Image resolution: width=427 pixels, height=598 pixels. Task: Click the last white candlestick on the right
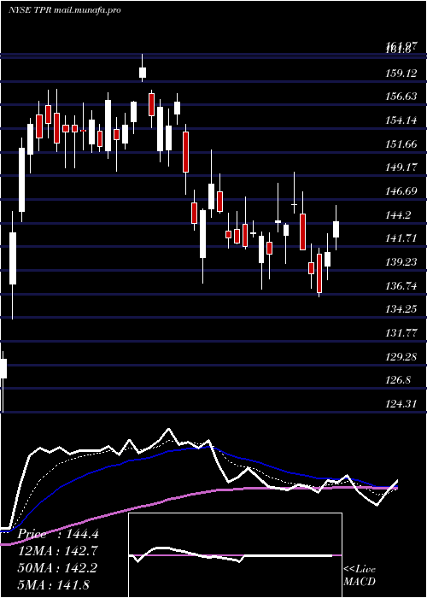point(336,229)
